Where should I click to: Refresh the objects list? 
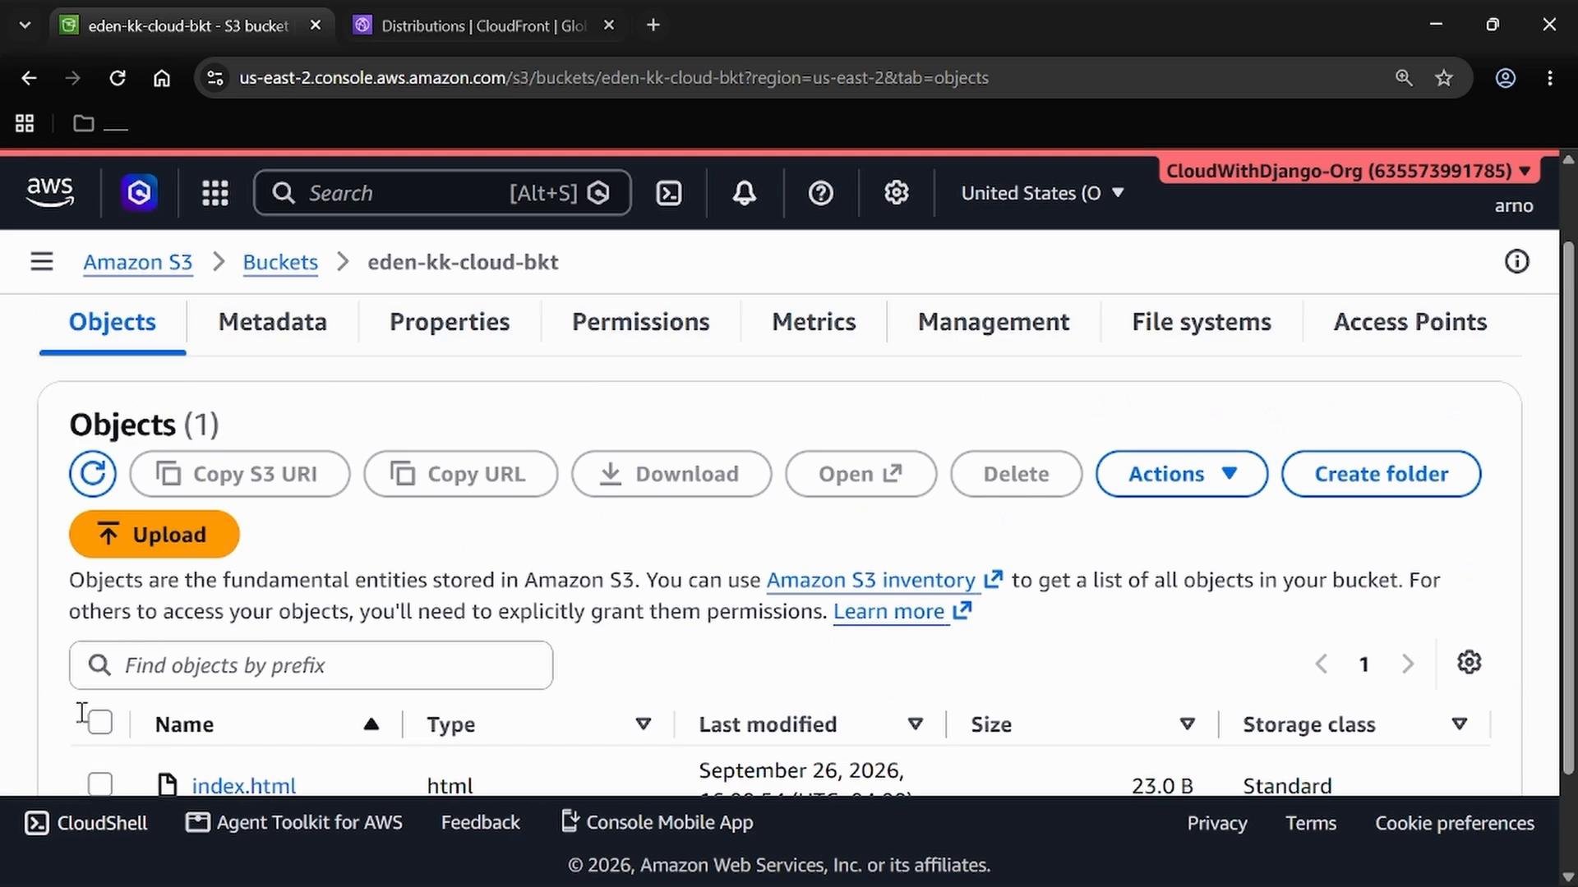point(93,474)
